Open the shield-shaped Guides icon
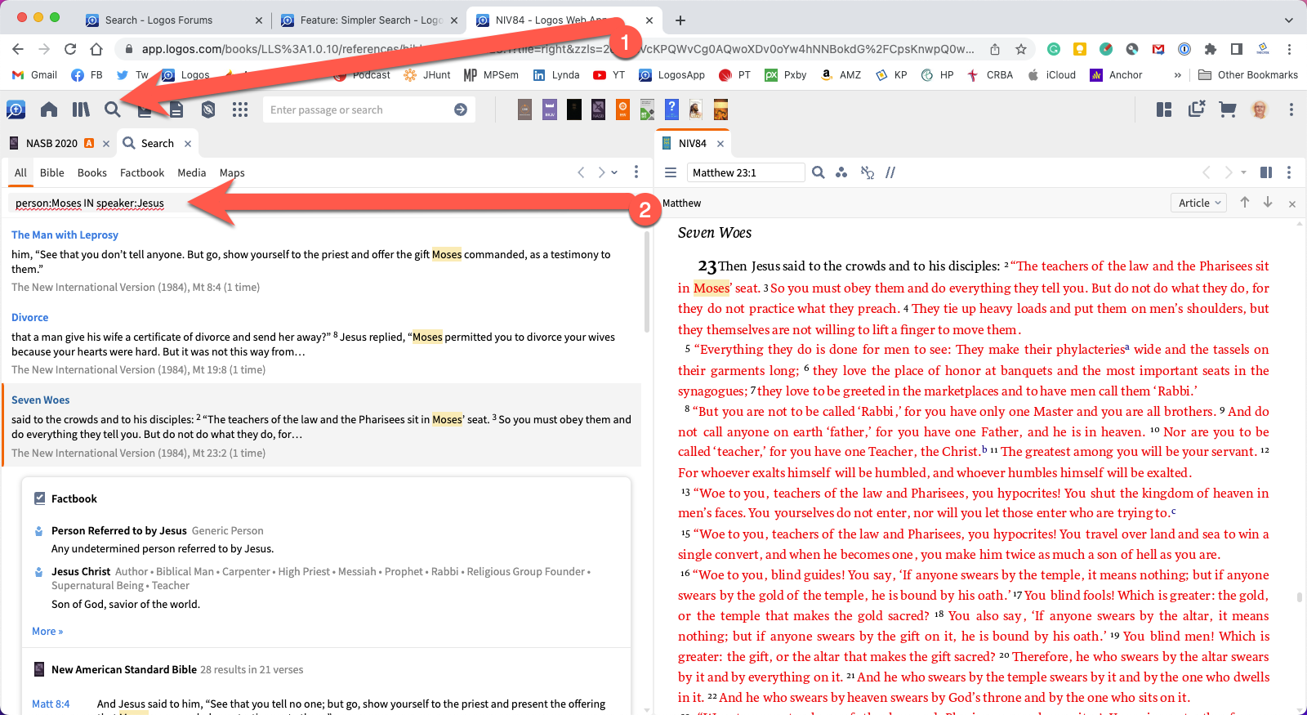 click(x=208, y=109)
